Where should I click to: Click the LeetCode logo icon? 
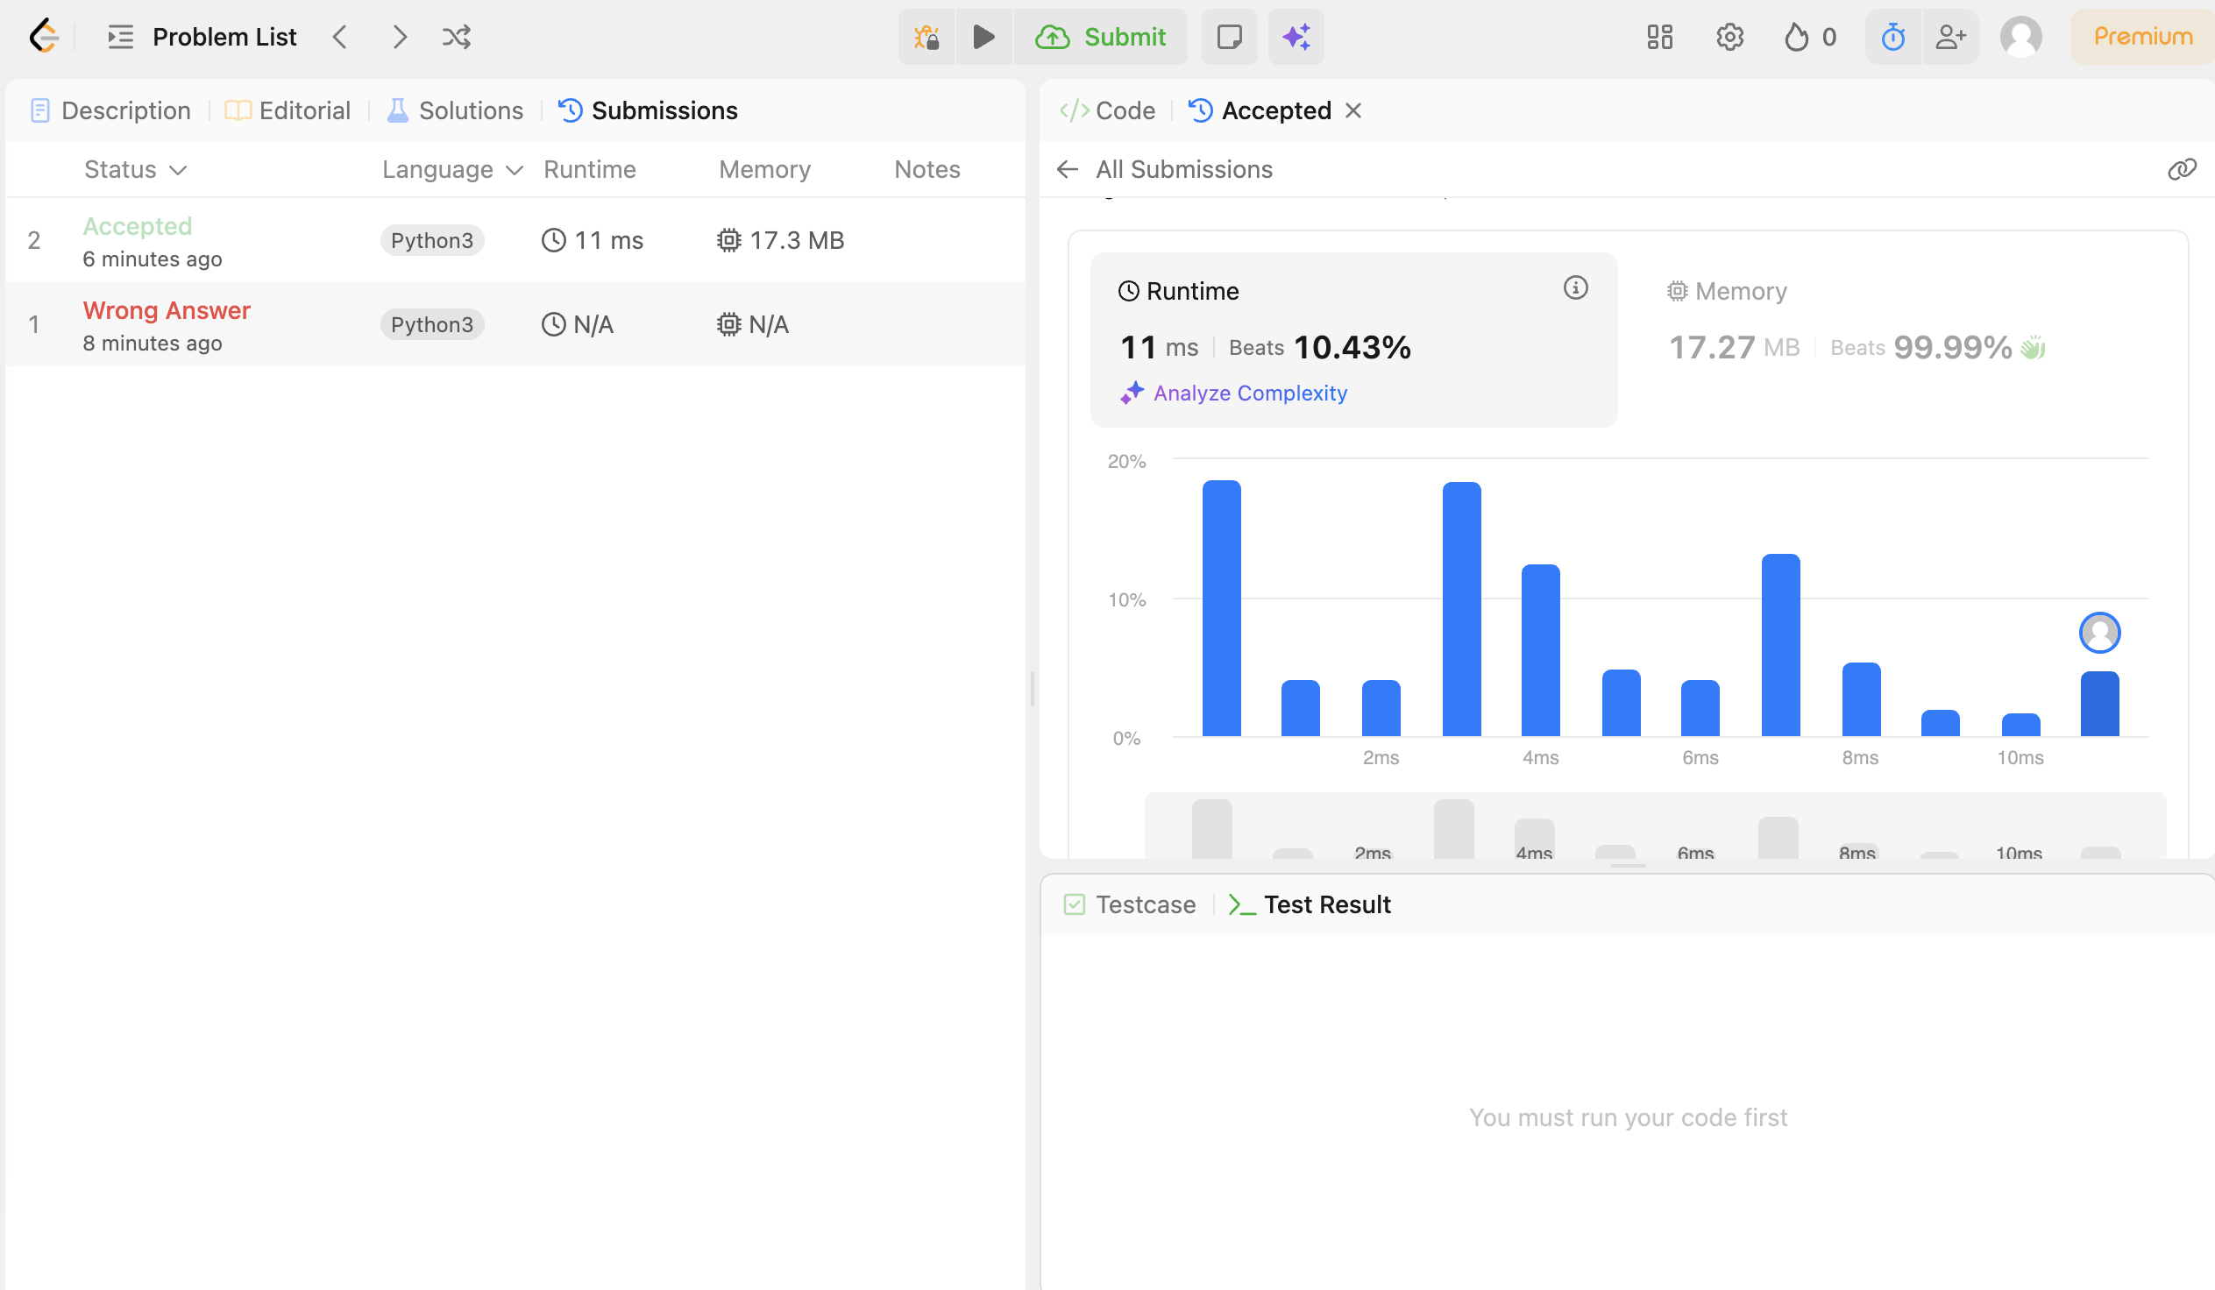(44, 37)
